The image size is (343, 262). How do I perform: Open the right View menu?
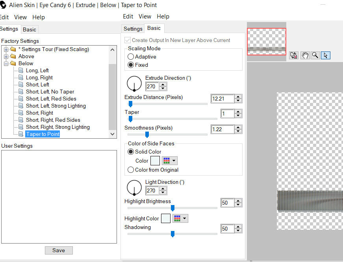pos(145,16)
